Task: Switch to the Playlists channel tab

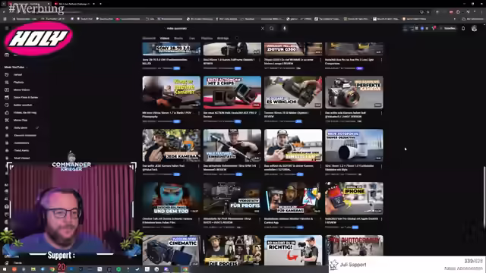Action: click(x=207, y=39)
